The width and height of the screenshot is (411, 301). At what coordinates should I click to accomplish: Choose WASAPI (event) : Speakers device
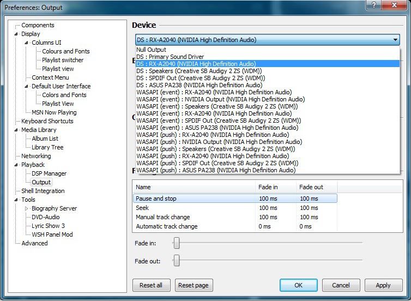tap(268, 106)
